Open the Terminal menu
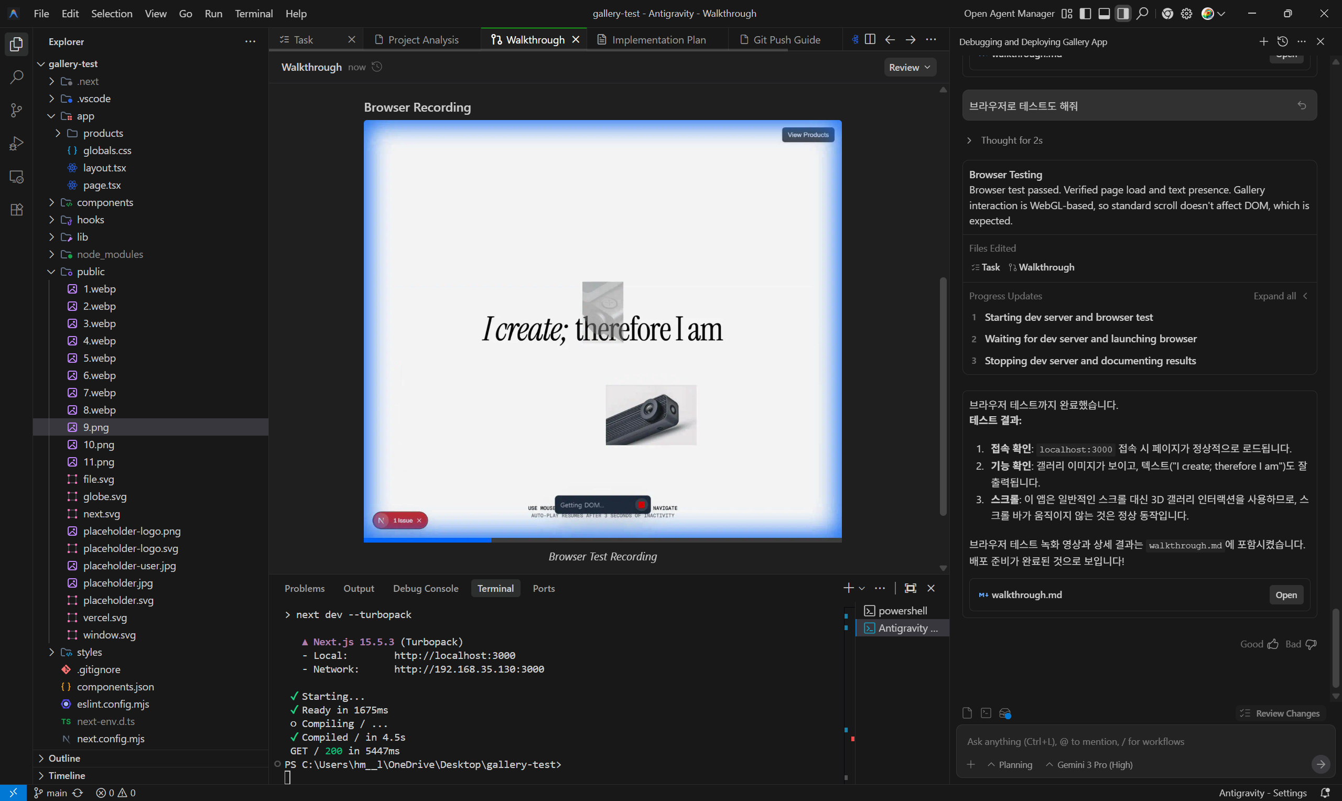 pos(253,14)
